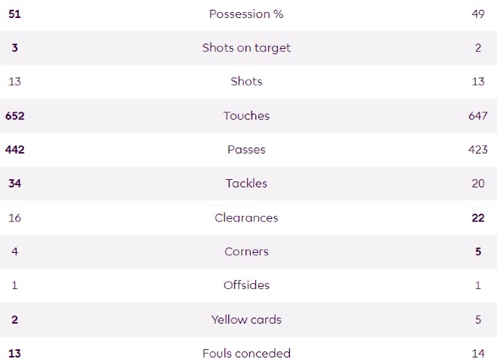Click the Clearances stat label

pyautogui.click(x=246, y=218)
